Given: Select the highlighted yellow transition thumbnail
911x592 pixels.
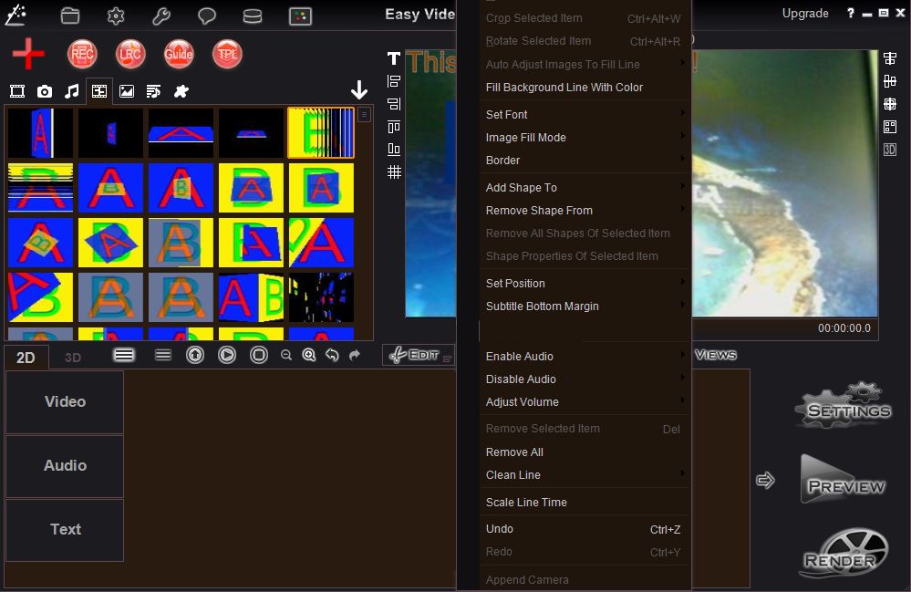Looking at the screenshot, I should point(321,132).
